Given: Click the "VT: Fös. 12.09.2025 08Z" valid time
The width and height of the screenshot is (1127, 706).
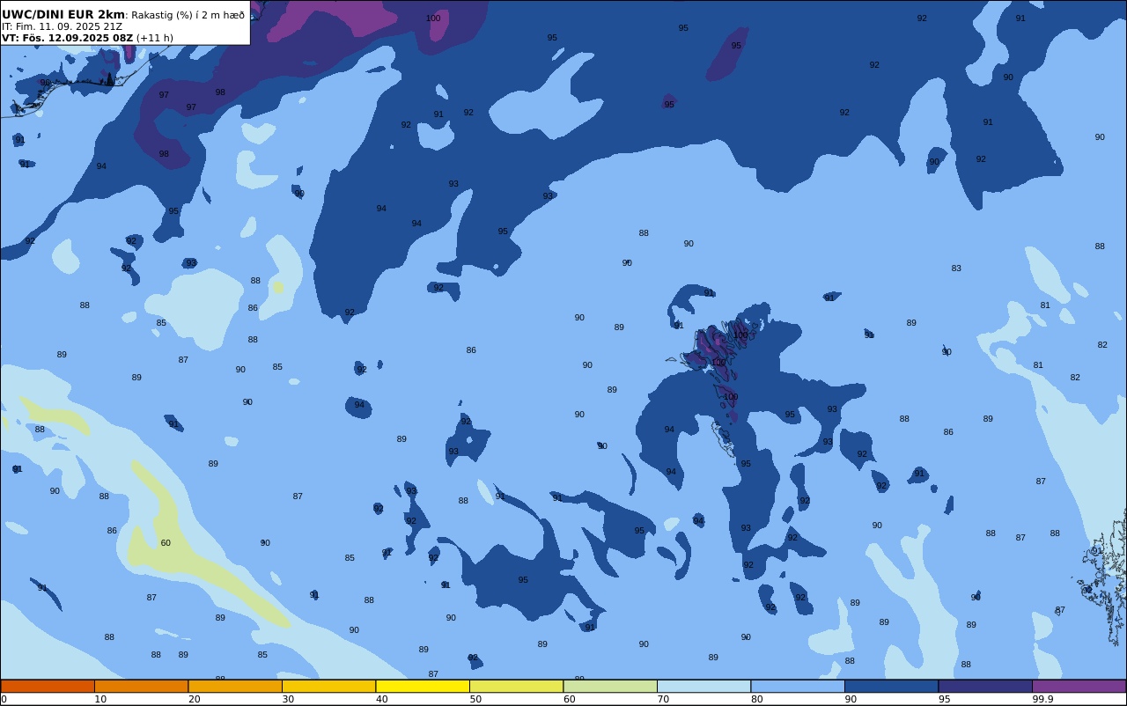Looking at the screenshot, I should click(67, 38).
